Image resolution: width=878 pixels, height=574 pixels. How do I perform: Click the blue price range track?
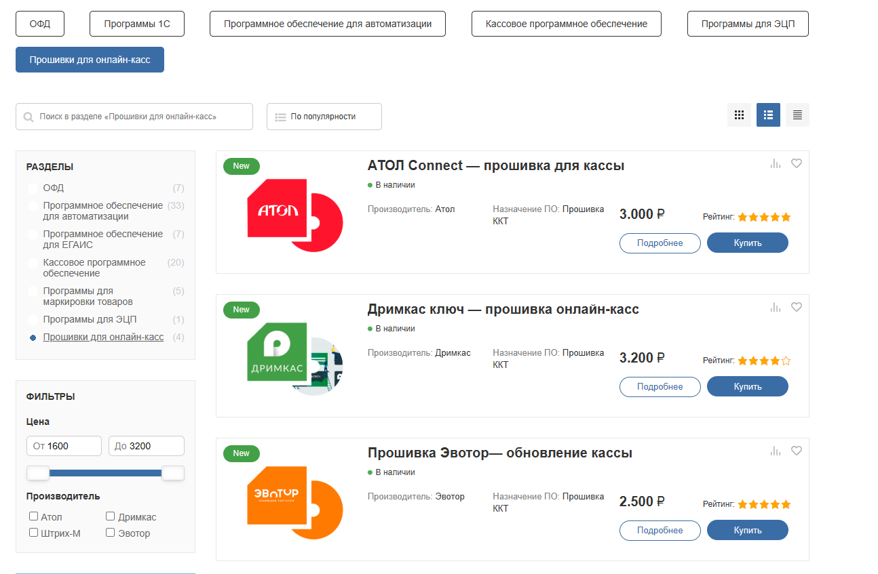coord(105,473)
